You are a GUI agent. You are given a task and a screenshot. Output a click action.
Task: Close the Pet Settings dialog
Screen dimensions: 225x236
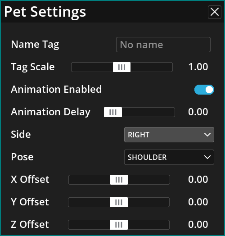(215, 12)
